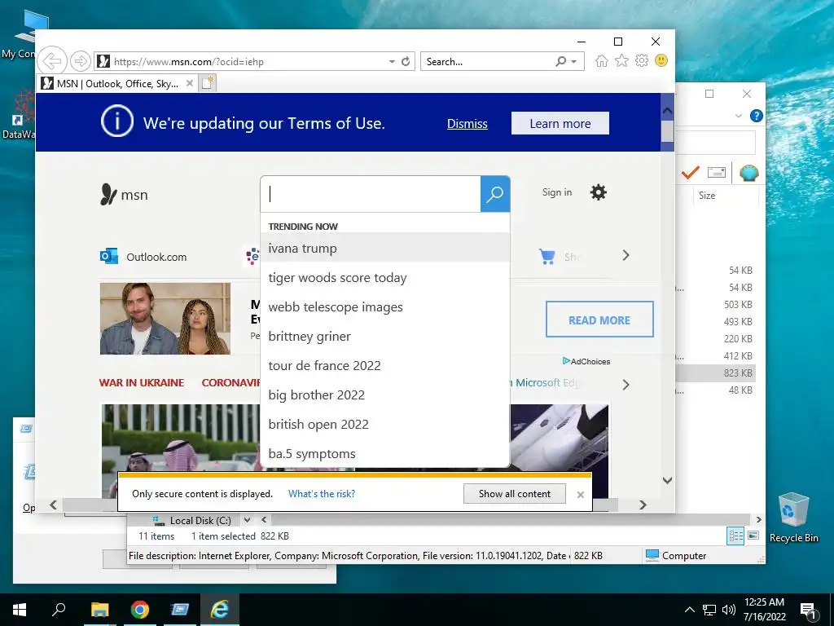Open Favorites star icon
This screenshot has width=834, height=626.
click(621, 60)
